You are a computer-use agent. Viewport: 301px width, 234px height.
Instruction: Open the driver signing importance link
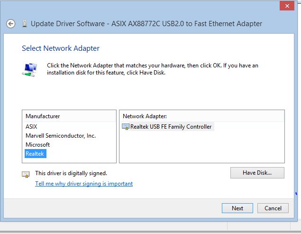(84, 184)
